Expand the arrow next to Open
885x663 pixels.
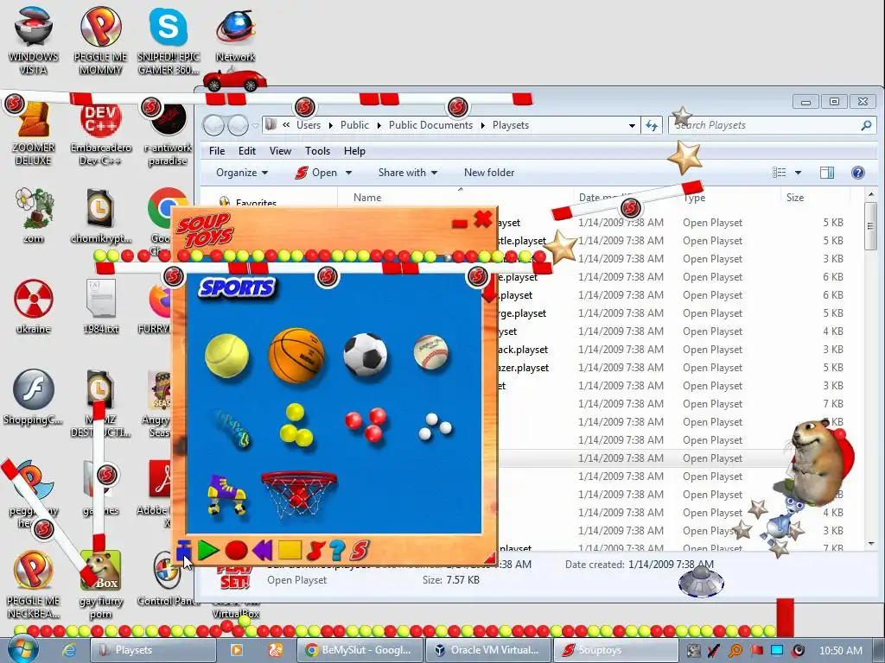click(x=348, y=173)
